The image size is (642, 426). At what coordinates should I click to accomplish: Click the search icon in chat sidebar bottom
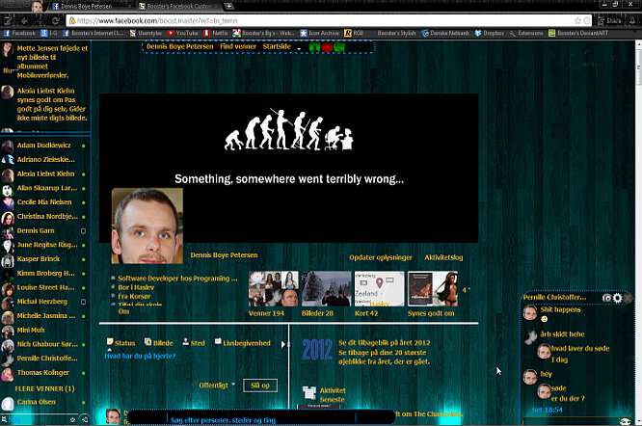coord(4,419)
